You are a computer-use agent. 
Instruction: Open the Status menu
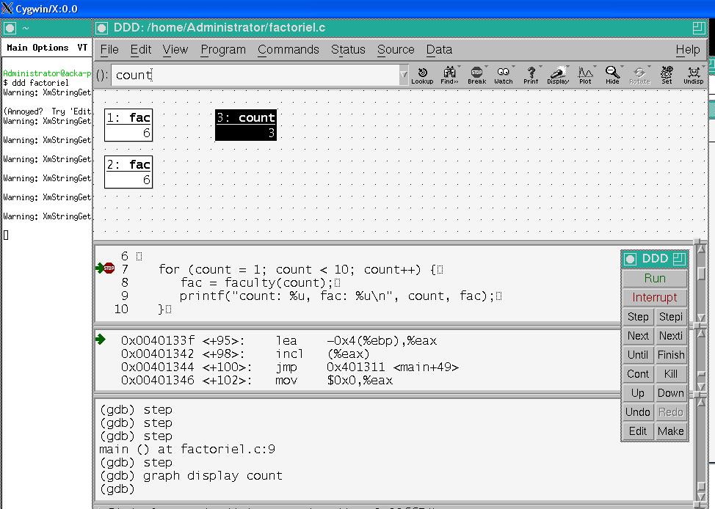(348, 49)
